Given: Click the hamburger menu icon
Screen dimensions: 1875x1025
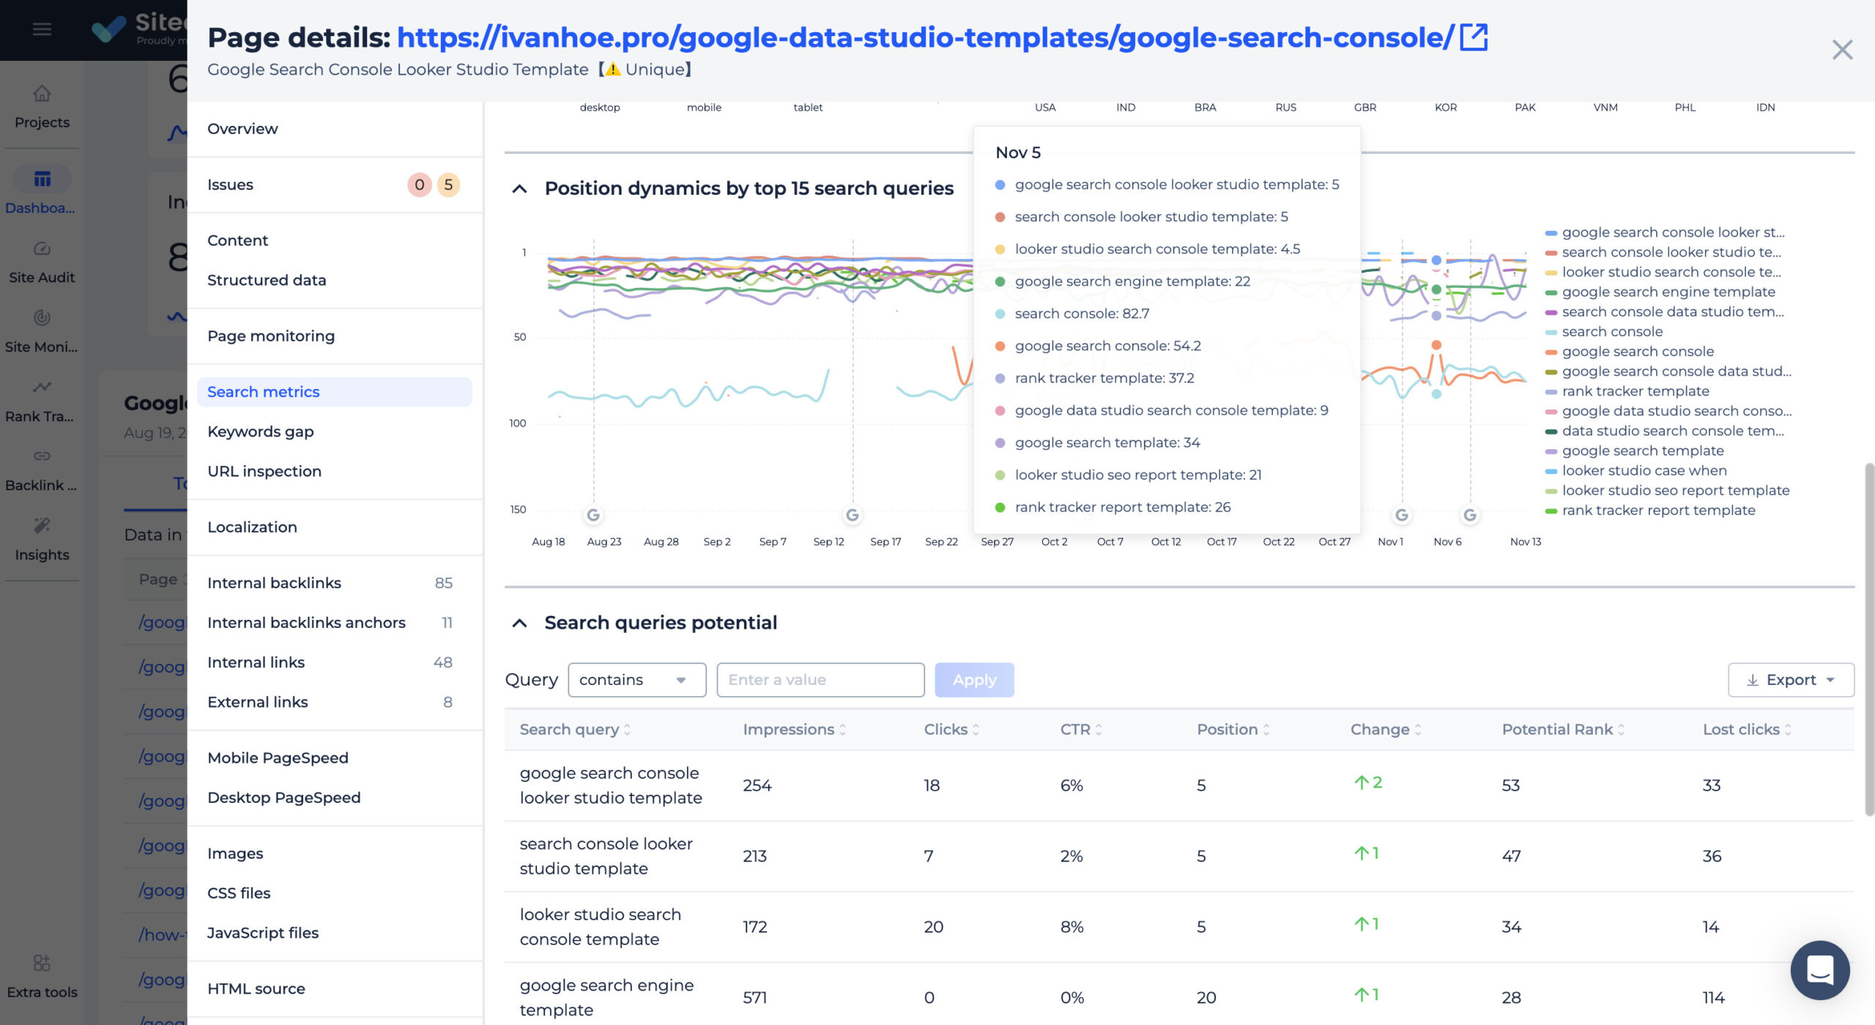Looking at the screenshot, I should click(x=42, y=29).
